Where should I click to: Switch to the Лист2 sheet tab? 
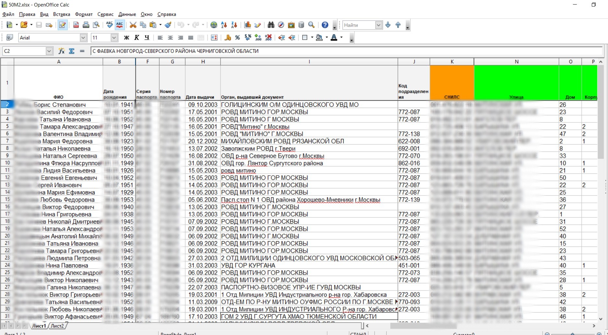pyautogui.click(x=57, y=326)
